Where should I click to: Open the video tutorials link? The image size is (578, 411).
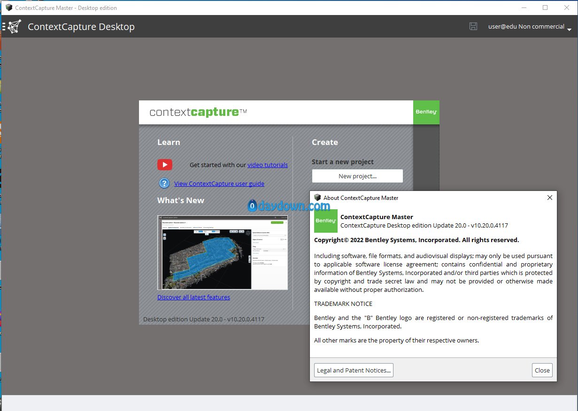268,165
